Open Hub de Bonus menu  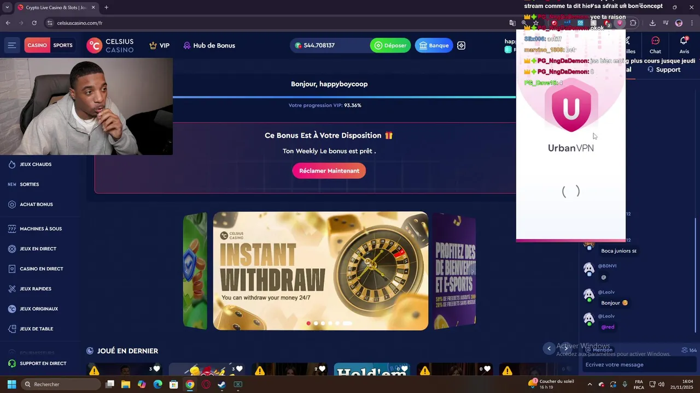click(x=209, y=45)
